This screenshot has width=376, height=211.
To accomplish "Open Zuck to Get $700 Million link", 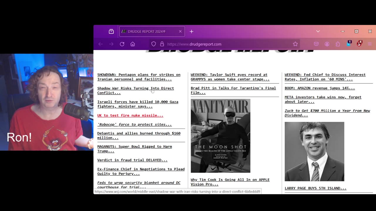I will tap(327, 113).
